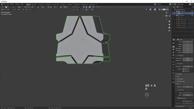Open the Help menu
Viewport: 194px width, 109px height.
22,4
